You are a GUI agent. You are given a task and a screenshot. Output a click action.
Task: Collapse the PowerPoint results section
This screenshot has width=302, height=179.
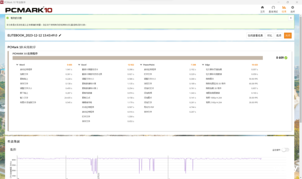tap(141, 65)
